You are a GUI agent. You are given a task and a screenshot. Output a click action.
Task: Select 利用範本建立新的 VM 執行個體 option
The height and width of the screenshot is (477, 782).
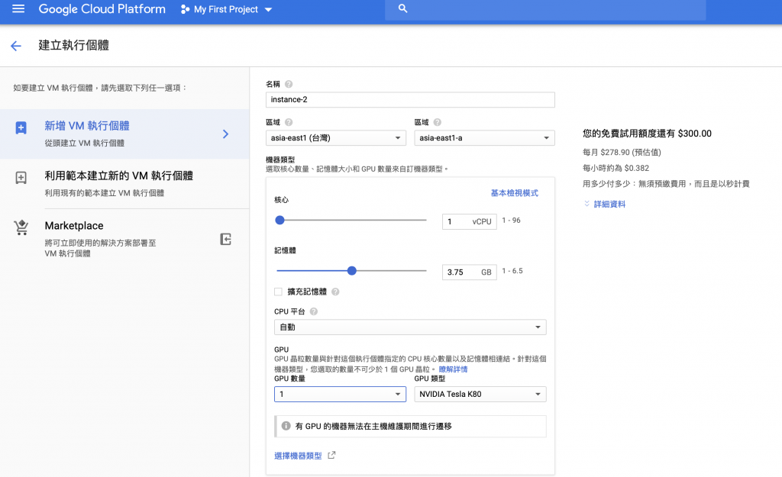pyautogui.click(x=124, y=183)
